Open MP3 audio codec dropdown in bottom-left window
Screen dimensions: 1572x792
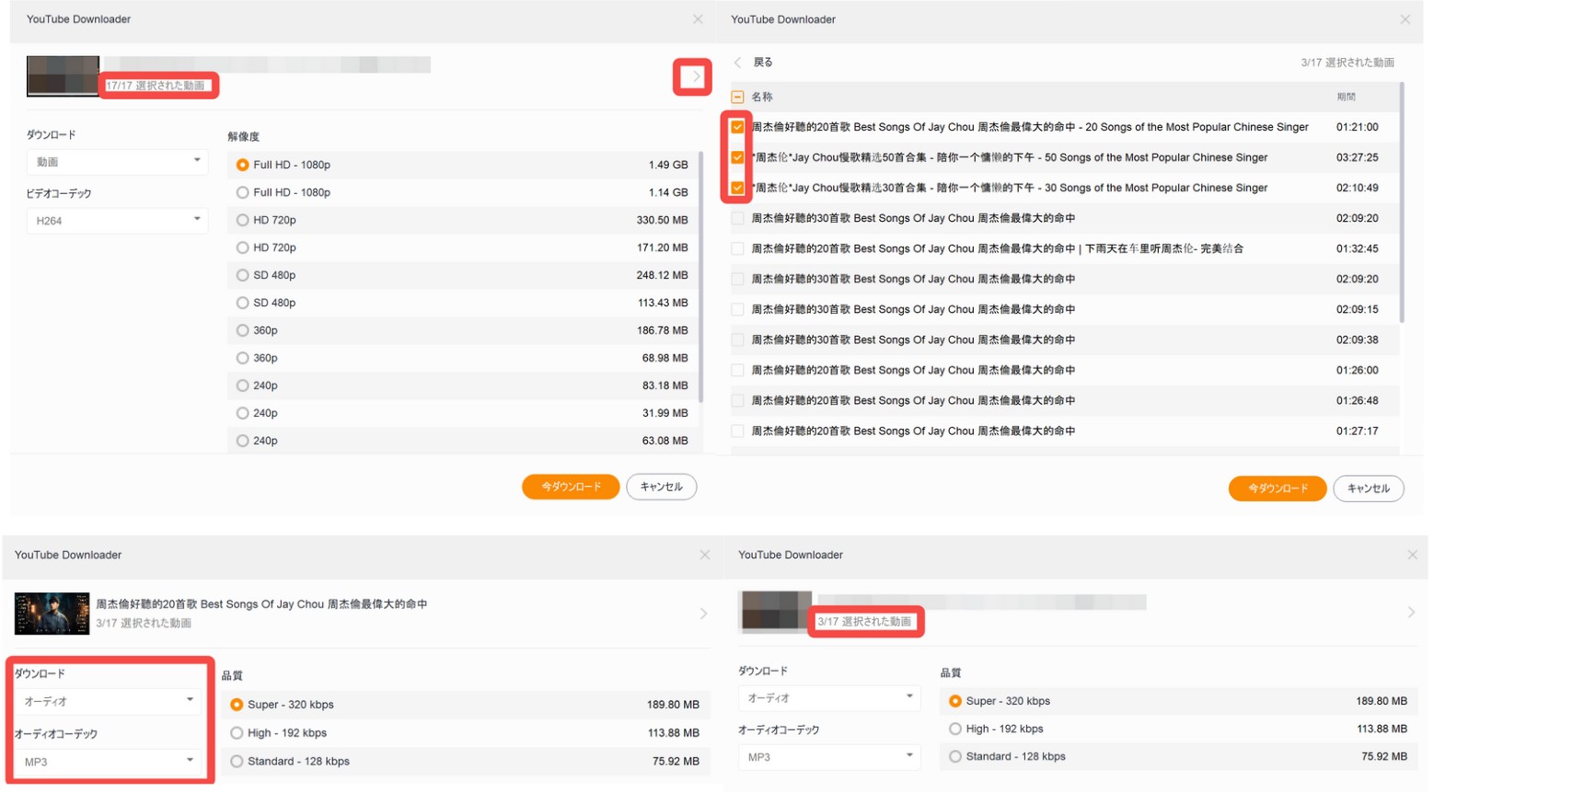click(x=107, y=762)
